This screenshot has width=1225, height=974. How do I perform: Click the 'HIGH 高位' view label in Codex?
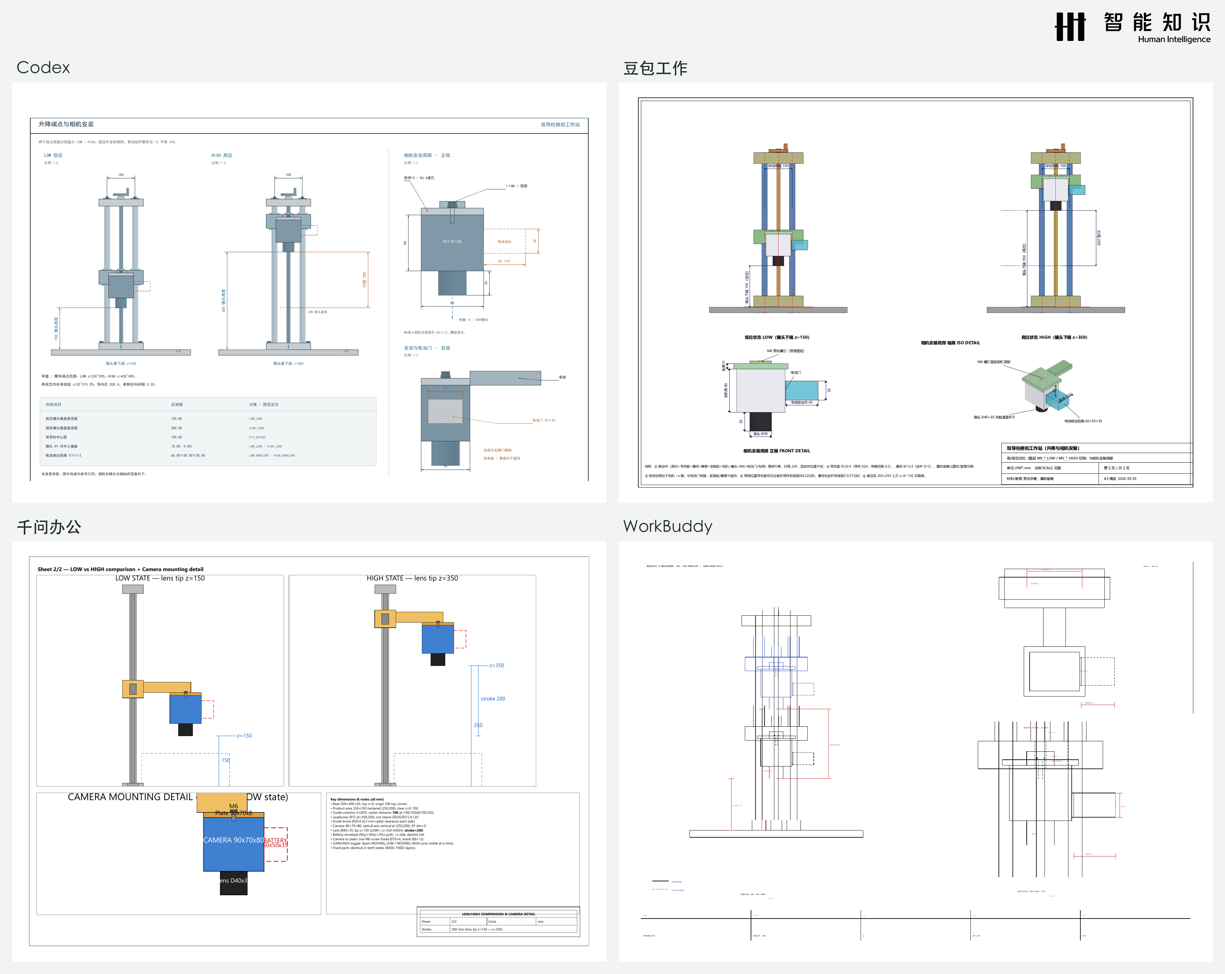(222, 155)
